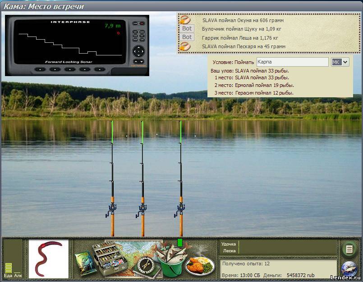The image size is (363, 282).
Task: Click the green indicator above the bucket
Action: [x=179, y=243]
